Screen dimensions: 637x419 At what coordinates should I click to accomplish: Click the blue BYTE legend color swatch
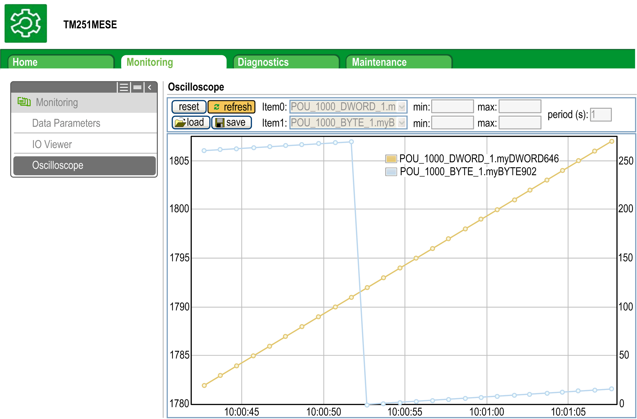[391, 172]
